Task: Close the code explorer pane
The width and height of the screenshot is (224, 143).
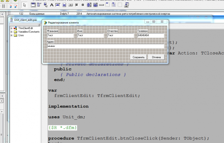Action: 39,25
